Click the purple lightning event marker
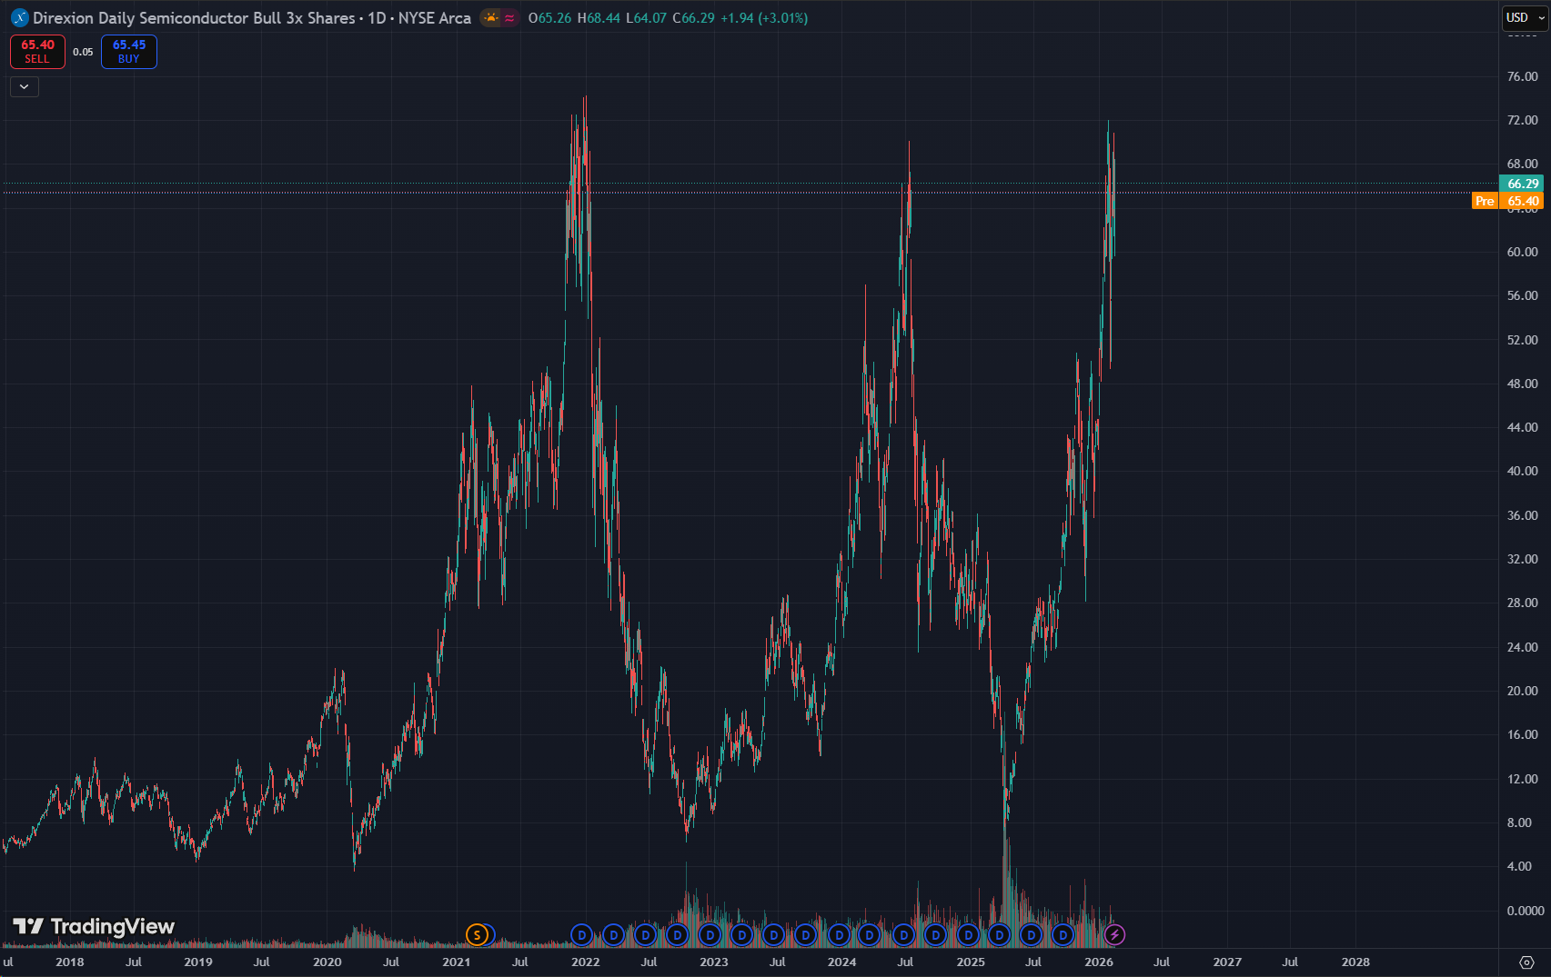Viewport: 1551px width, 977px height. point(1114,934)
